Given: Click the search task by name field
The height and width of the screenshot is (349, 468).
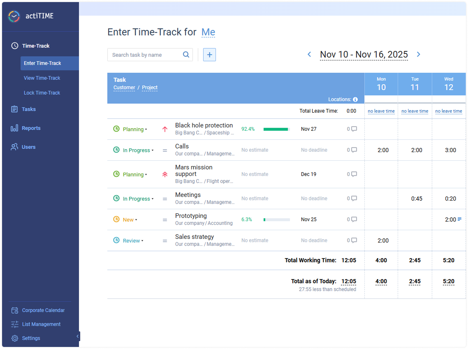Looking at the screenshot, I should 144,55.
